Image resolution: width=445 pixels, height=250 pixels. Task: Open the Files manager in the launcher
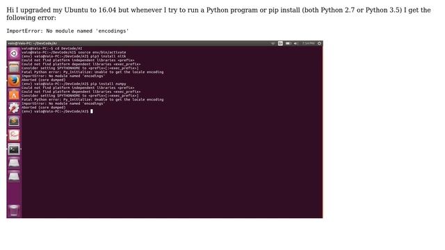14,67
